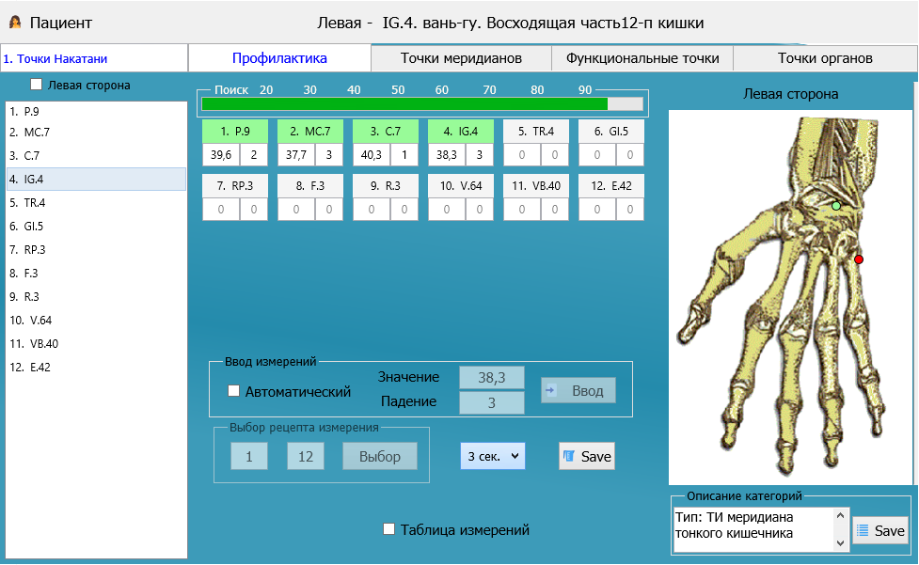Open the 3 сек. duration dropdown
919x565 pixels.
click(492, 456)
